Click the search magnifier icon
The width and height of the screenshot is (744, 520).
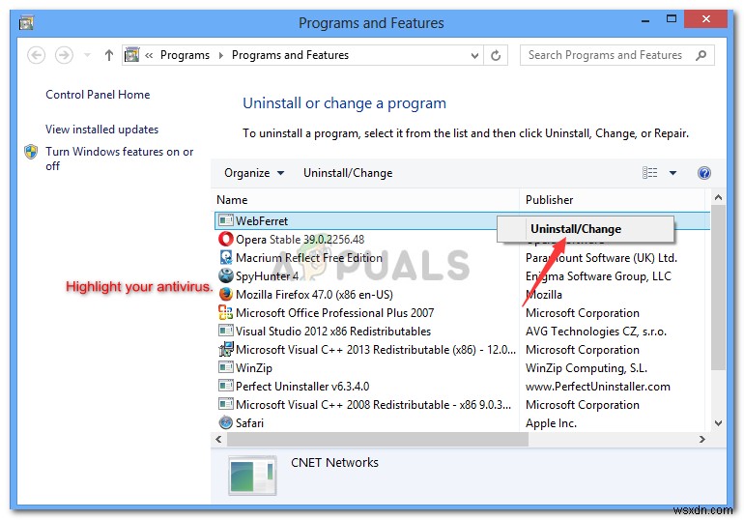click(x=701, y=55)
